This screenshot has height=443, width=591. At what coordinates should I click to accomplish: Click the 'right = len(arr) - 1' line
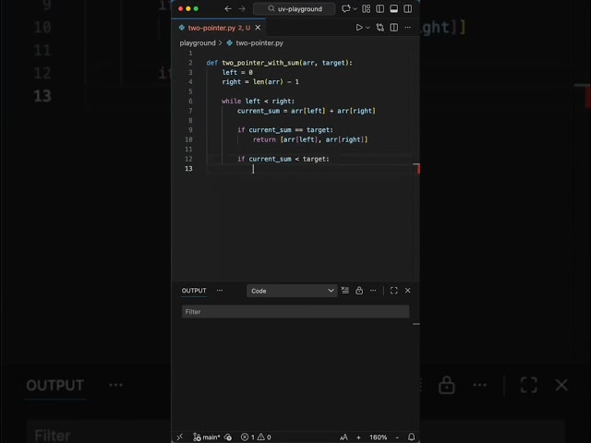tap(260, 82)
